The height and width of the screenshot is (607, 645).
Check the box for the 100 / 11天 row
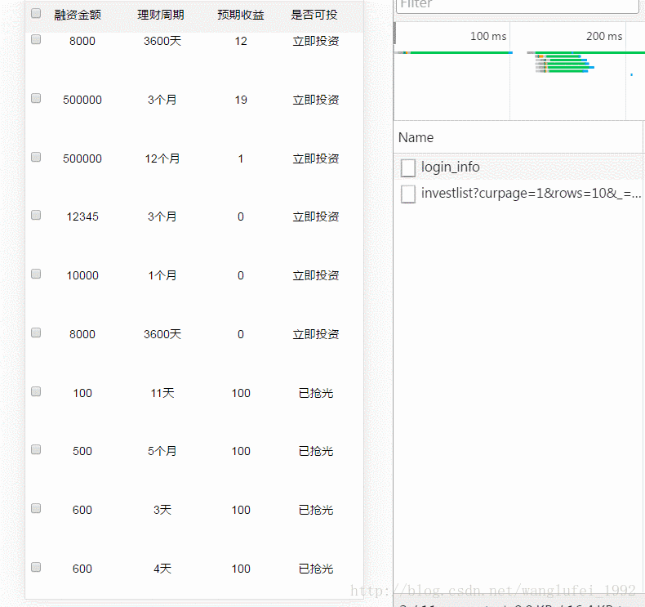(x=36, y=391)
